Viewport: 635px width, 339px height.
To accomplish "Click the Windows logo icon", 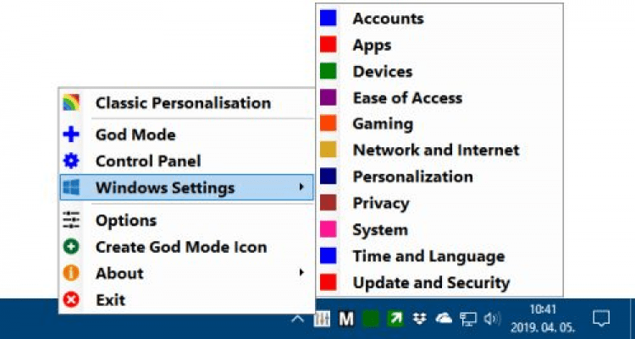I will point(71,188).
